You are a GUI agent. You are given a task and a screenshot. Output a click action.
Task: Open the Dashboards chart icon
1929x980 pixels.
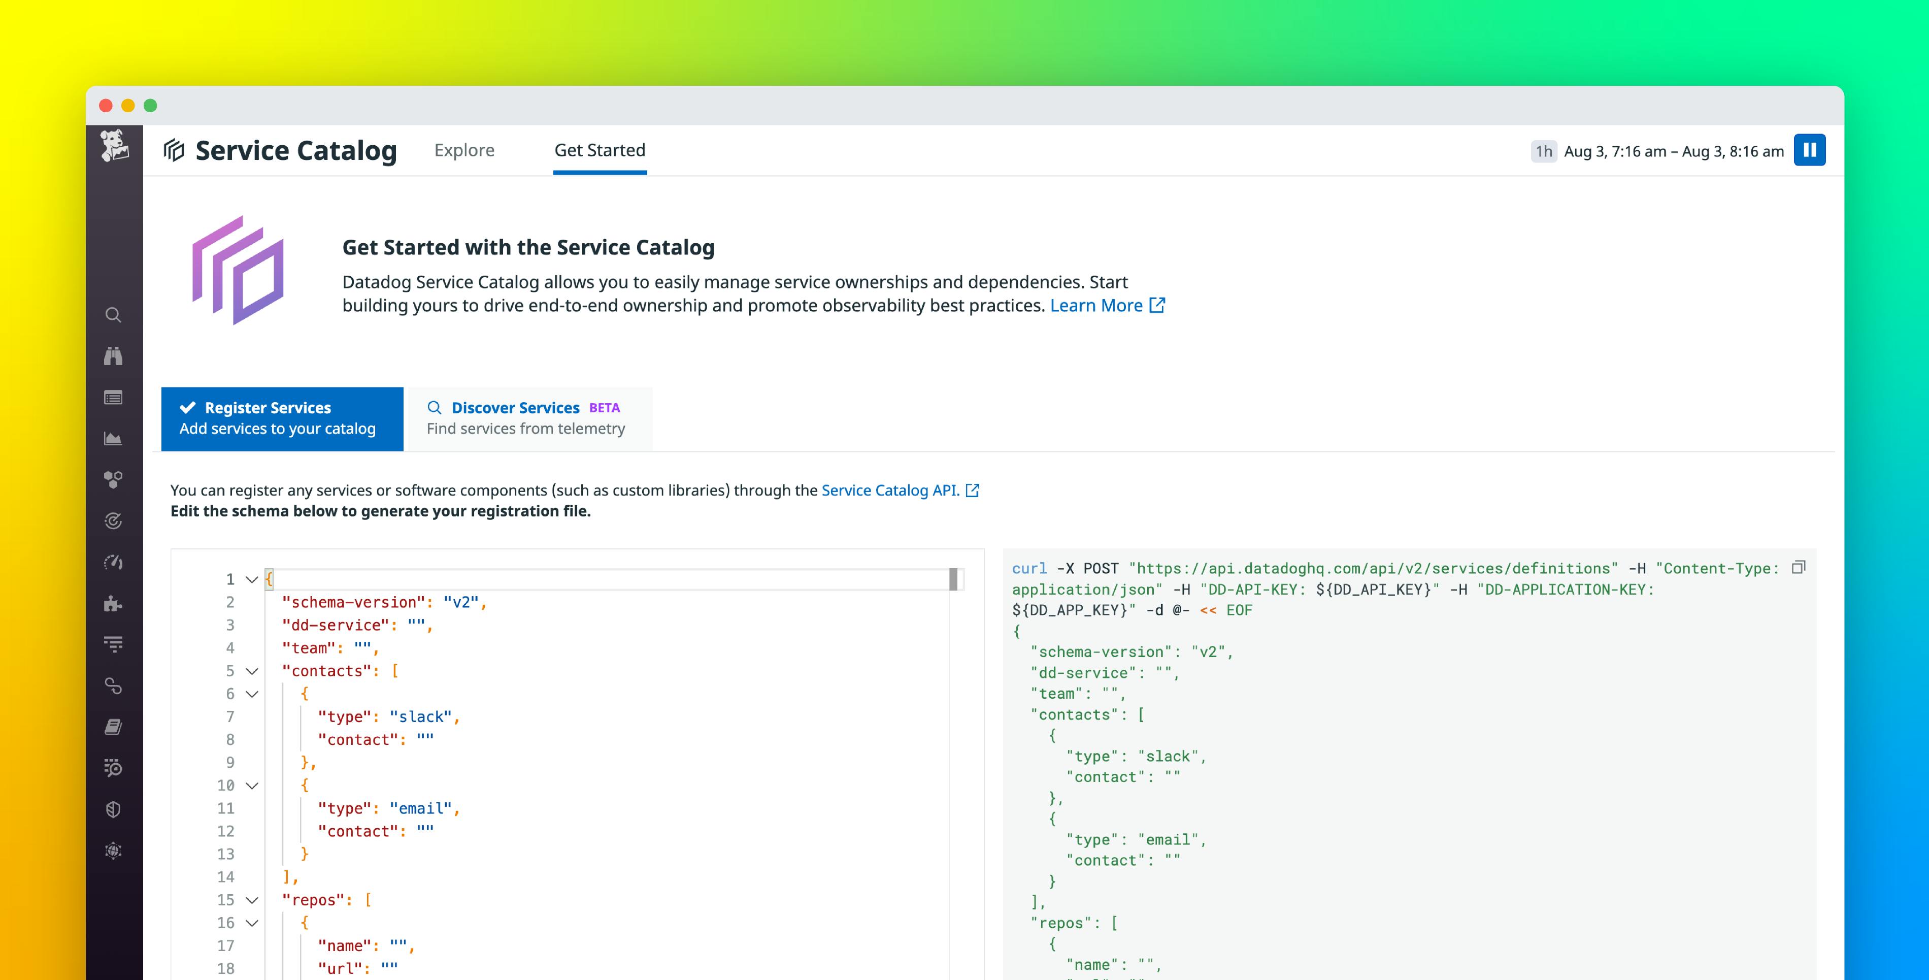[114, 438]
